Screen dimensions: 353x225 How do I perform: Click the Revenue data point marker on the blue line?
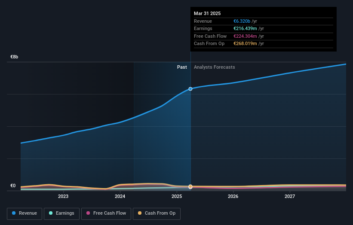click(190, 89)
